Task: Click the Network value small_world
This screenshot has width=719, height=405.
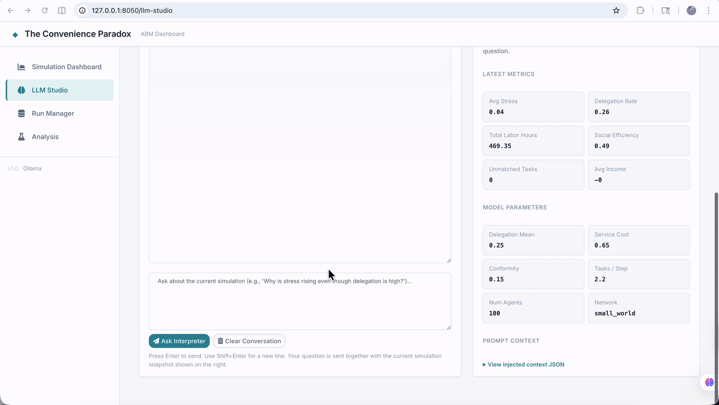Action: 615,314
